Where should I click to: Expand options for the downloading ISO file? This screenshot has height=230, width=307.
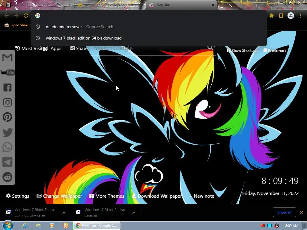pyautogui.click(x=64, y=213)
